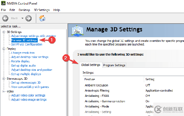Open Set up digital audio
Image resolution: width=184 pixels, height=116 pixels.
(x=23, y=66)
